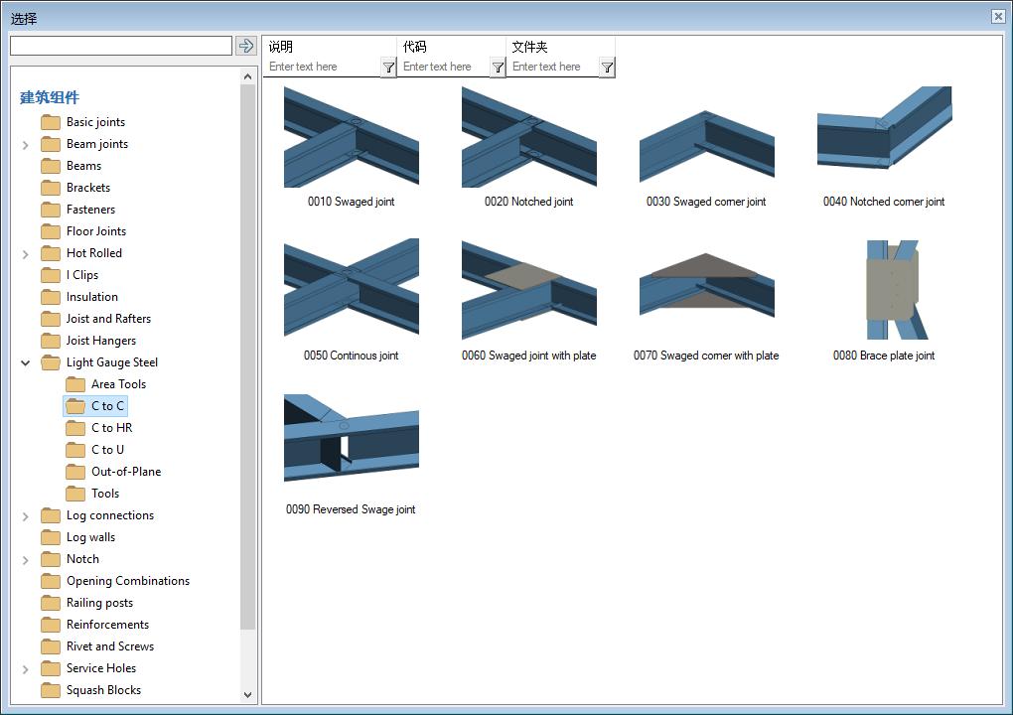Viewport: 1013px width, 715px height.
Task: Select the 0090 Reversed Swage joint thumbnail
Action: click(352, 438)
